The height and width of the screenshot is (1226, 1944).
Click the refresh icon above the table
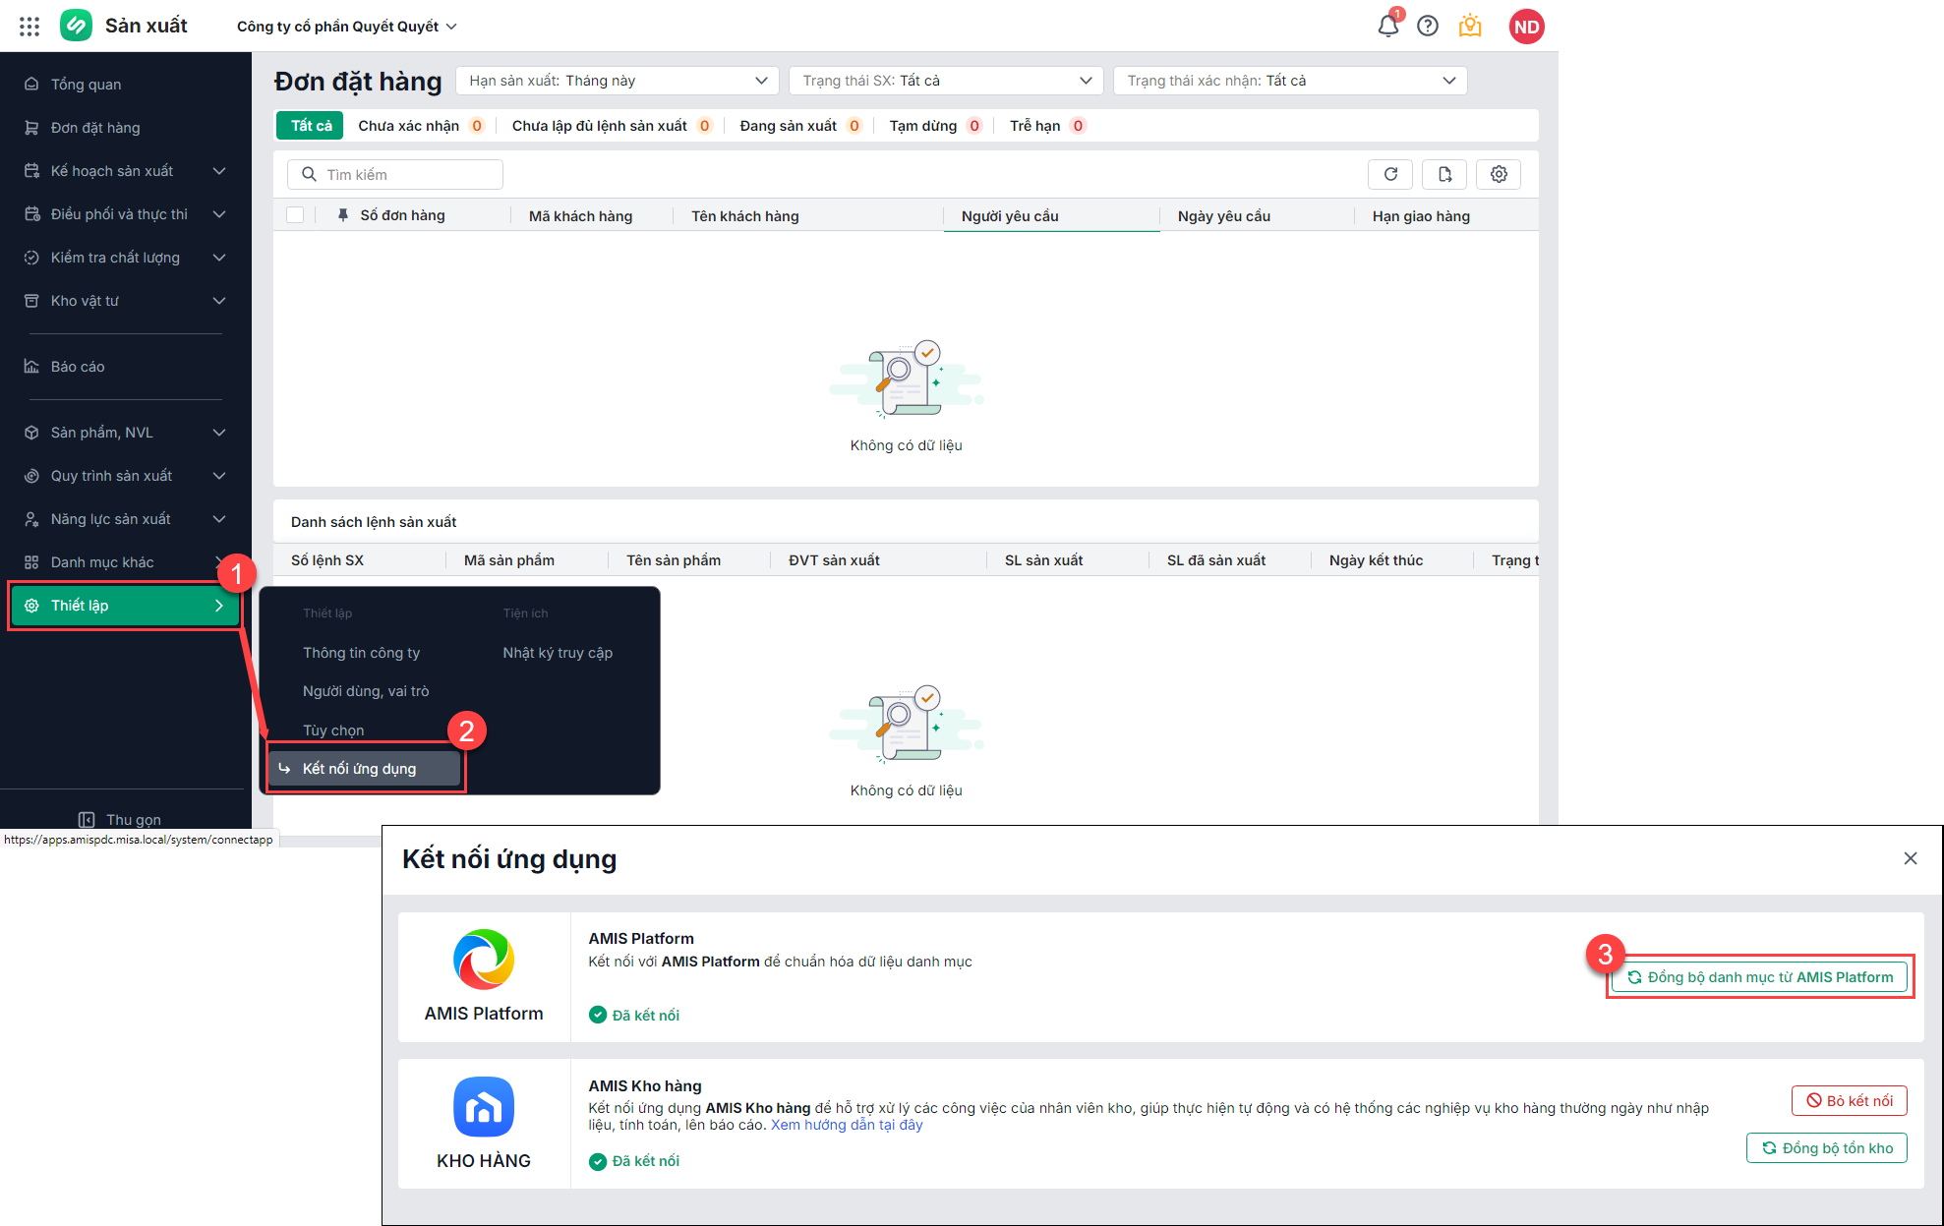(1390, 174)
